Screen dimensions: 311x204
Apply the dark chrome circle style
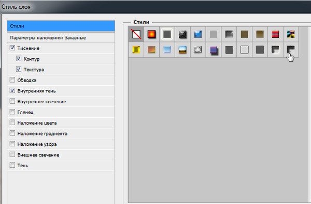[182, 34]
